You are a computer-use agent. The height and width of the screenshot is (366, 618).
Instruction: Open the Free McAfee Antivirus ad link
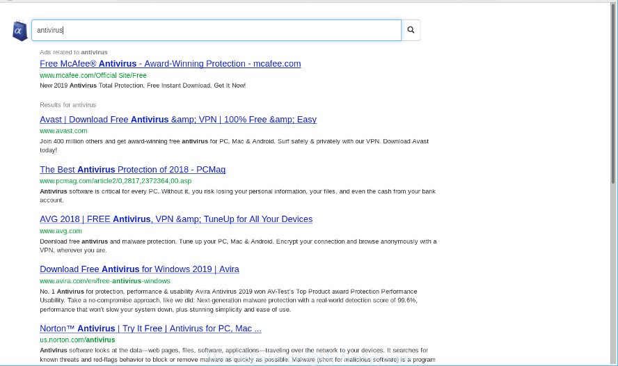[171, 64]
